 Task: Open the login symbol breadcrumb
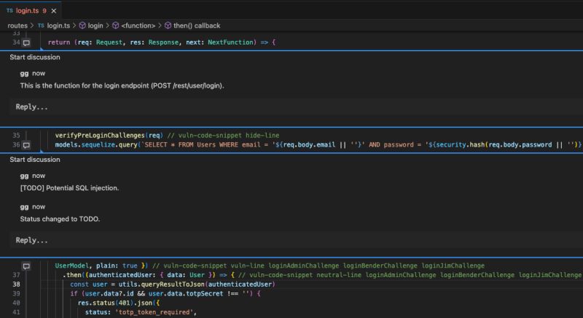tap(95, 26)
